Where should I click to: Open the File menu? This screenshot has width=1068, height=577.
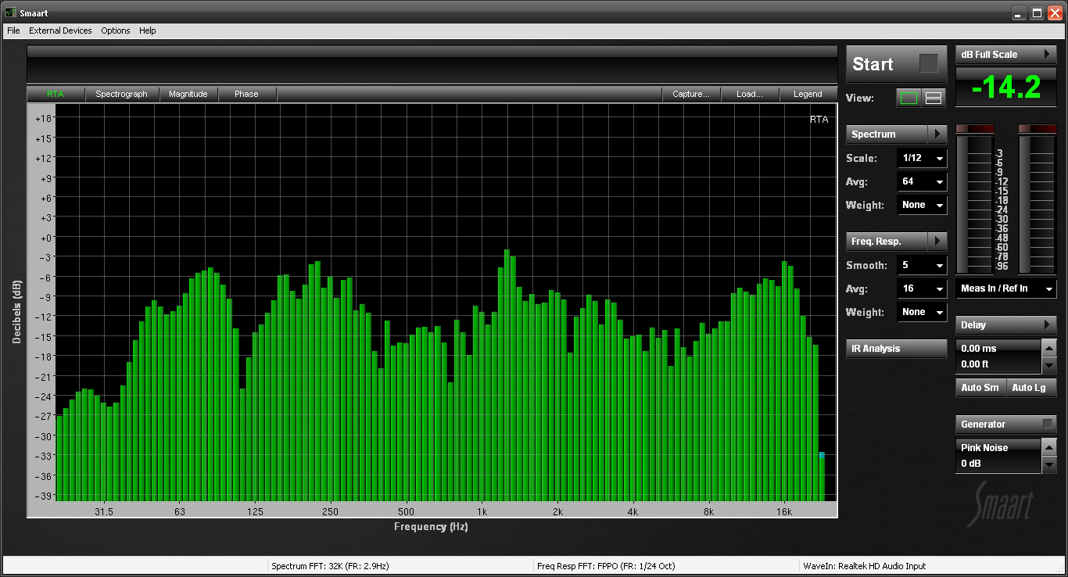13,30
